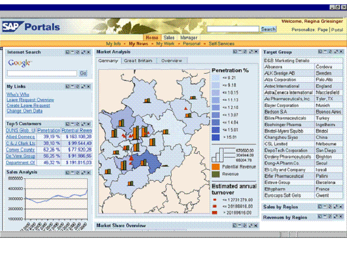
Task: Click the portal Search button
Action: 268,29
